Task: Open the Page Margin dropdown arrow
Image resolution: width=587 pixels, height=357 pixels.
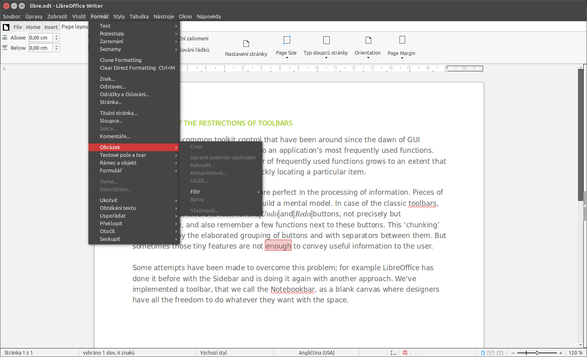Action: point(402,58)
